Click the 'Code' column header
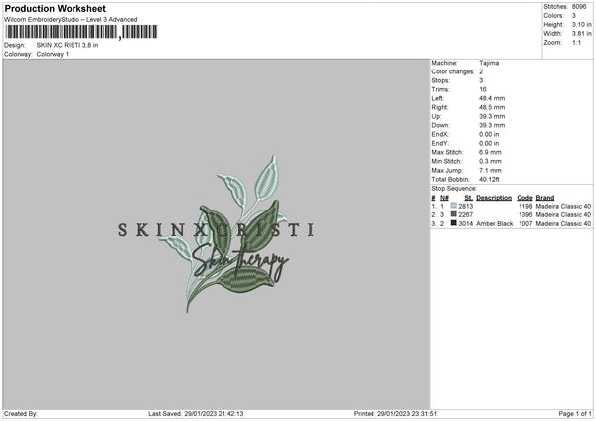This screenshot has width=596, height=421. (x=524, y=198)
